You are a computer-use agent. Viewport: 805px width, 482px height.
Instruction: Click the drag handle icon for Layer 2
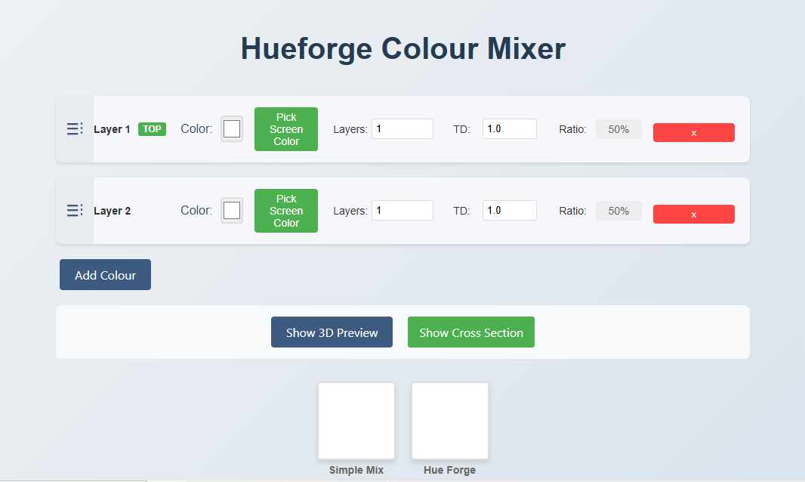[74, 211]
